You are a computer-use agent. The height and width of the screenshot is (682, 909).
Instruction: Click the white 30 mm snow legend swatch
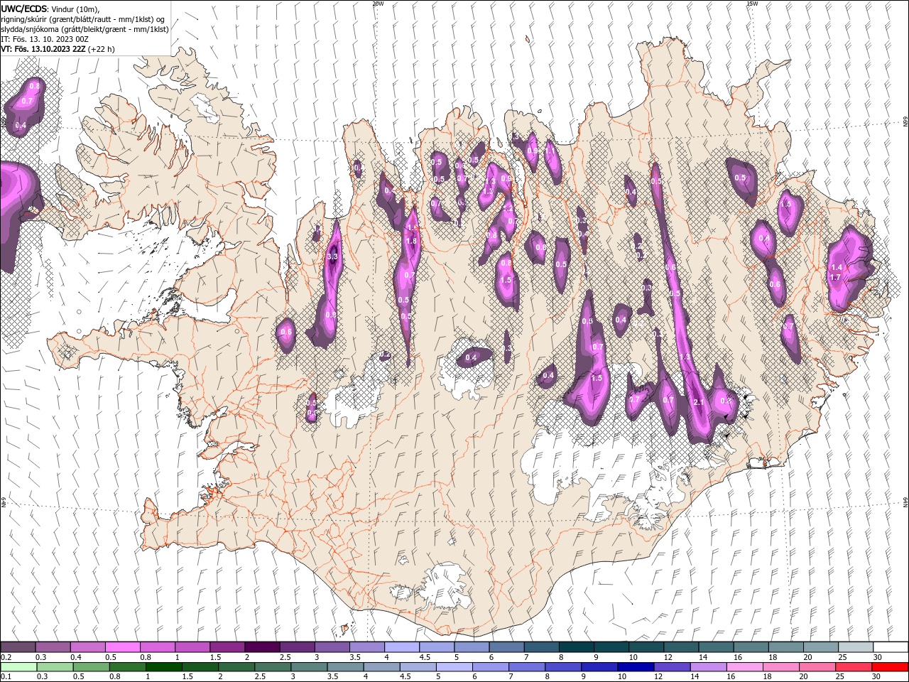[891, 647]
